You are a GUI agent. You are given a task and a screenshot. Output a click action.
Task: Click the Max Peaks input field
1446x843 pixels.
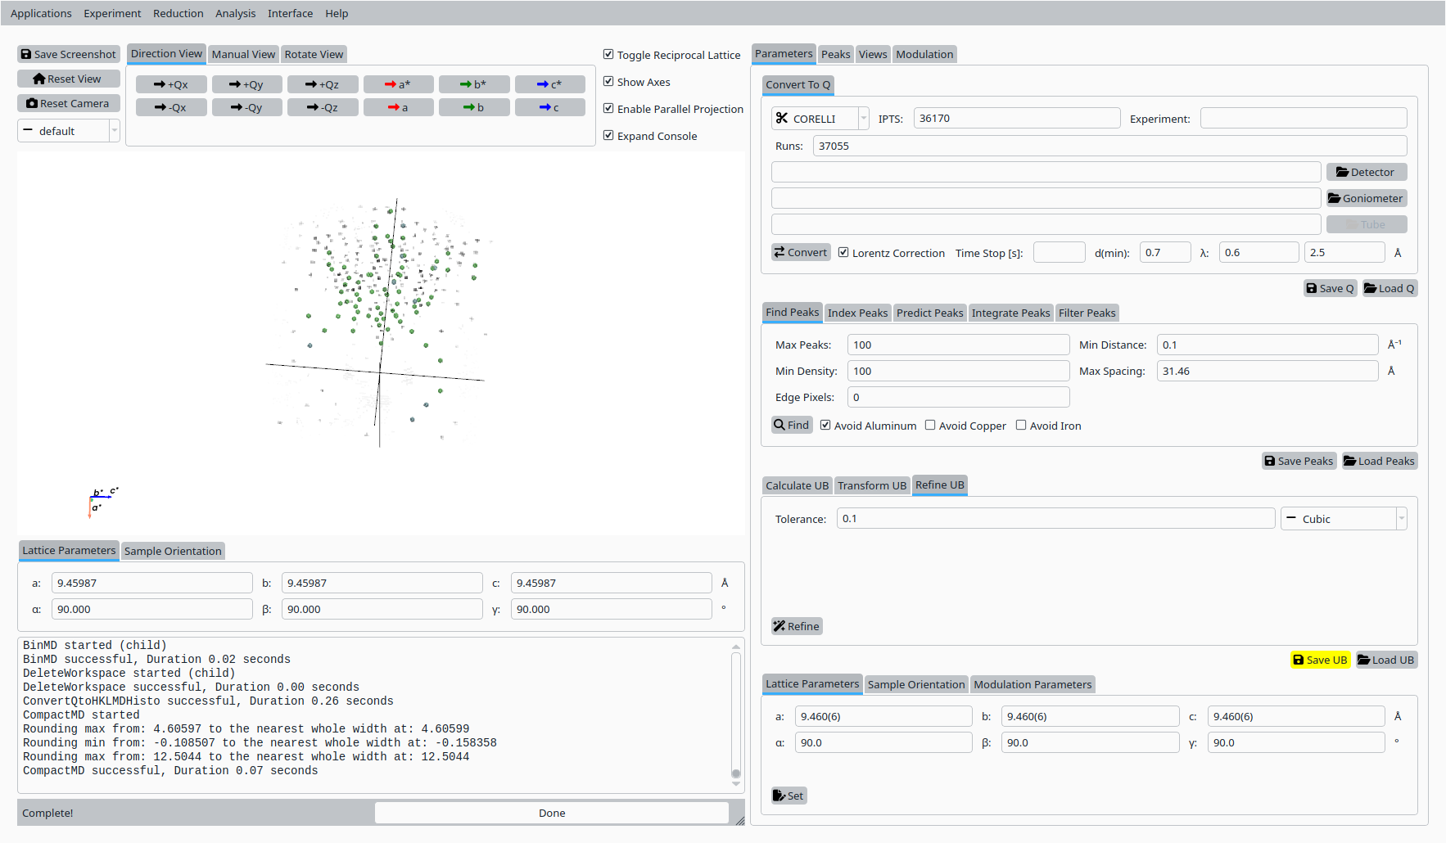(958, 345)
